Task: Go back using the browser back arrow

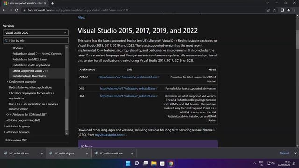Action: point(4,10)
